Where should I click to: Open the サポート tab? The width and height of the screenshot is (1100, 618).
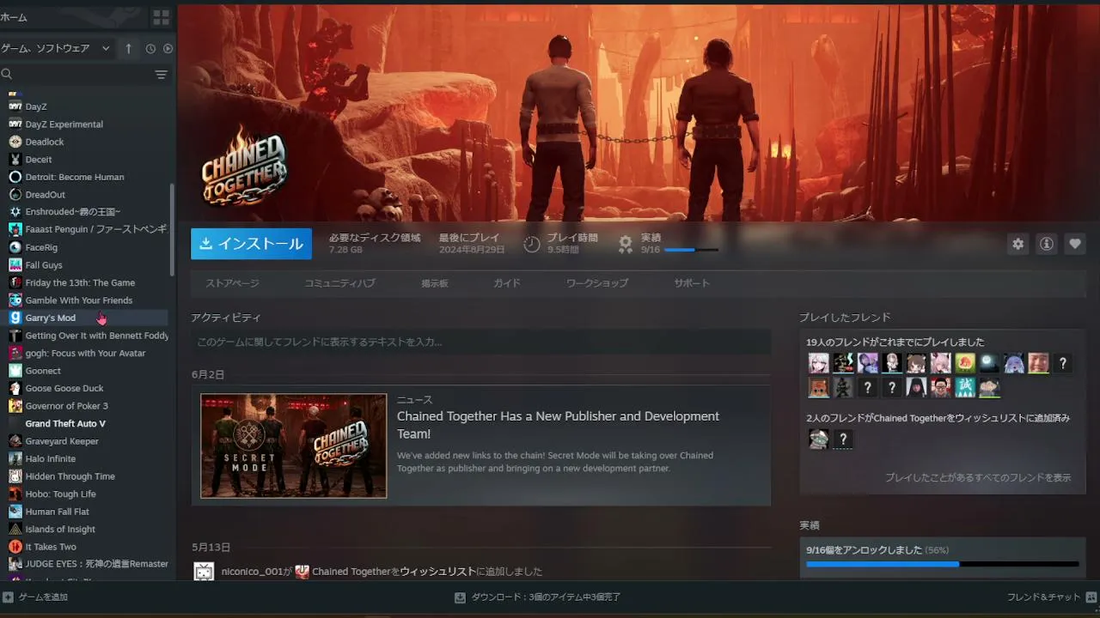click(692, 283)
